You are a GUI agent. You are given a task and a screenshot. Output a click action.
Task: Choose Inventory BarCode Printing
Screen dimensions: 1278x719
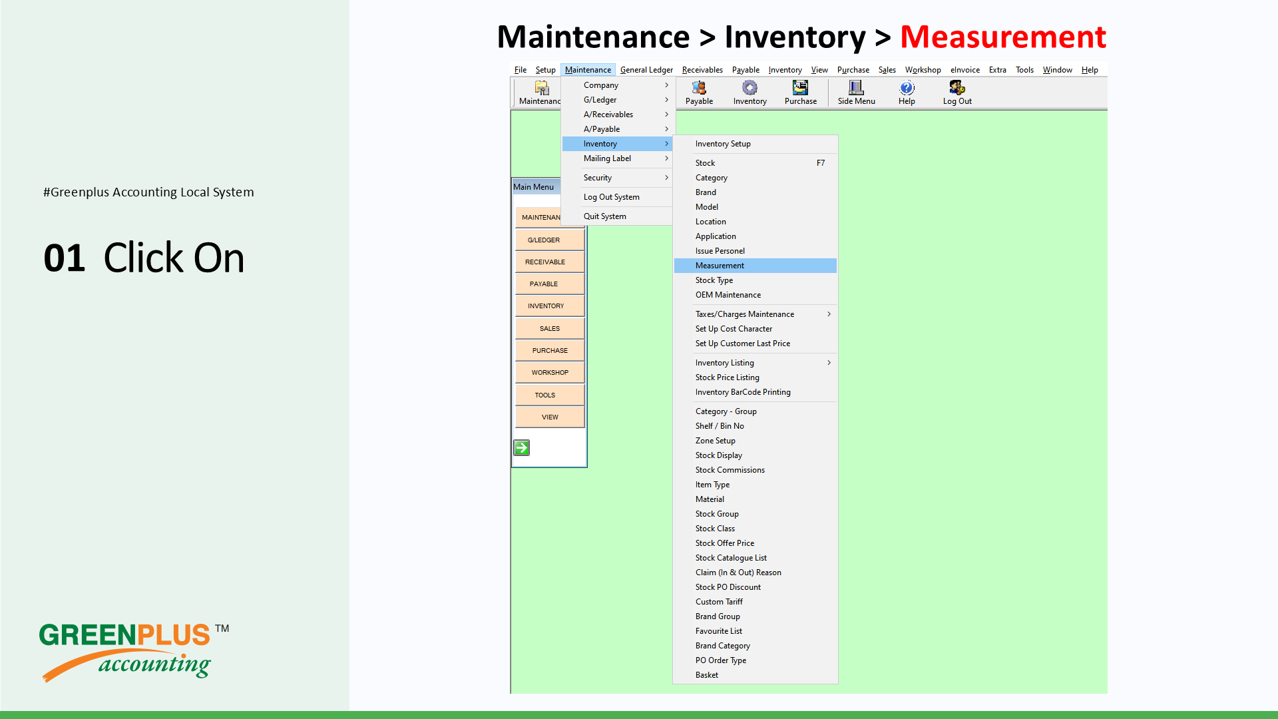tap(755, 392)
